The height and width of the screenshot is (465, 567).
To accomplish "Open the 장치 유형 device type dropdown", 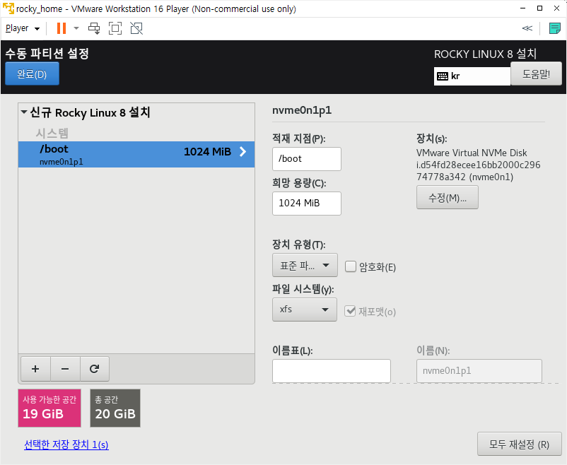I will tap(305, 266).
